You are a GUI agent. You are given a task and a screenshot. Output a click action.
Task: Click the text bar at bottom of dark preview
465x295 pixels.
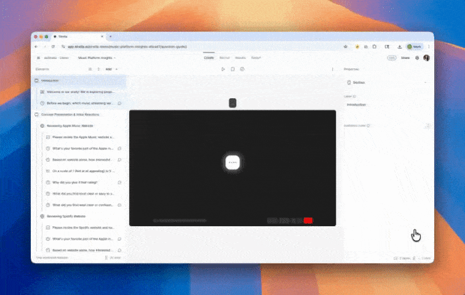(180, 221)
